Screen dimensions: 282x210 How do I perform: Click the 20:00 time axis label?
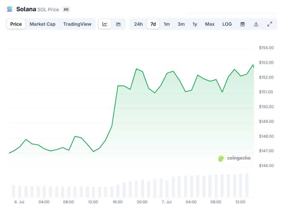(x=142, y=202)
